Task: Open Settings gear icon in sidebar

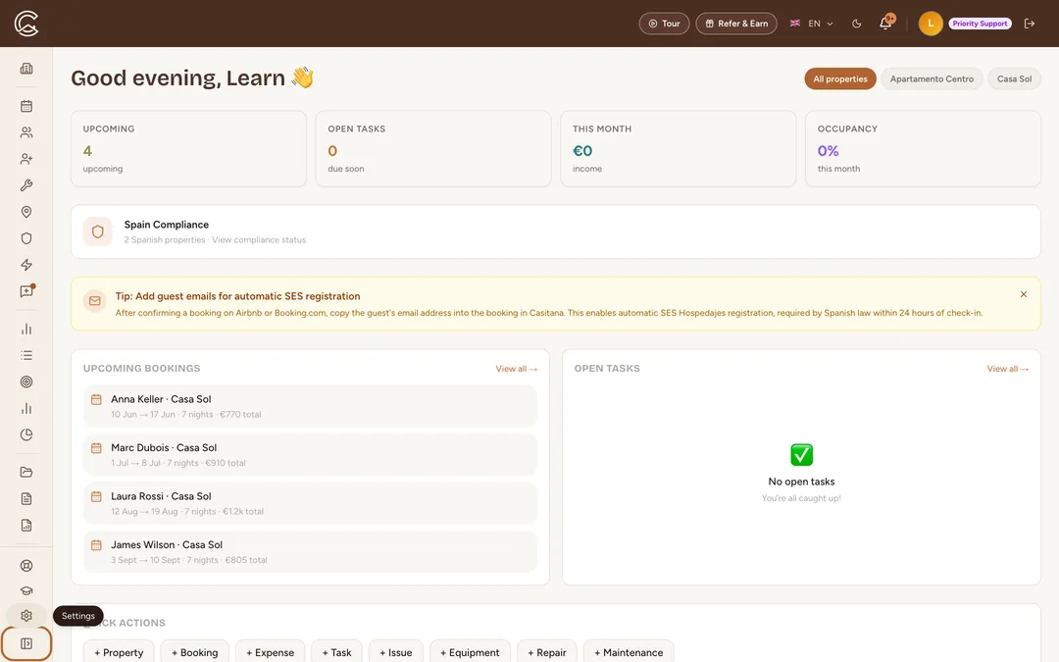Action: click(x=26, y=616)
